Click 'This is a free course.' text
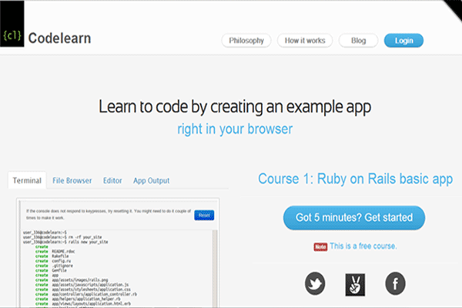Image resolution: width=462 pixels, height=308 pixels. coord(363,246)
